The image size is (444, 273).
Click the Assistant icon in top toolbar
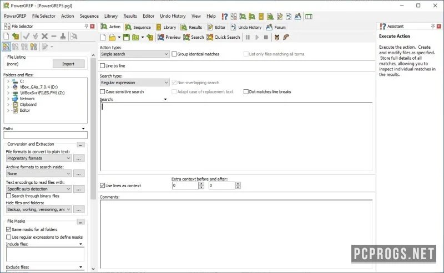pos(225,17)
